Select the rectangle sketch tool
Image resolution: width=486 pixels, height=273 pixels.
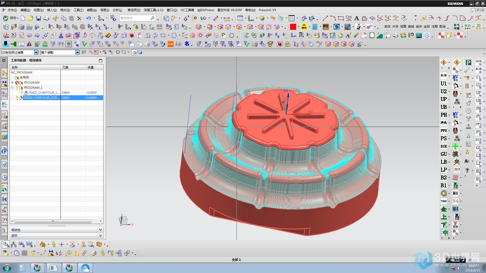[341, 18]
